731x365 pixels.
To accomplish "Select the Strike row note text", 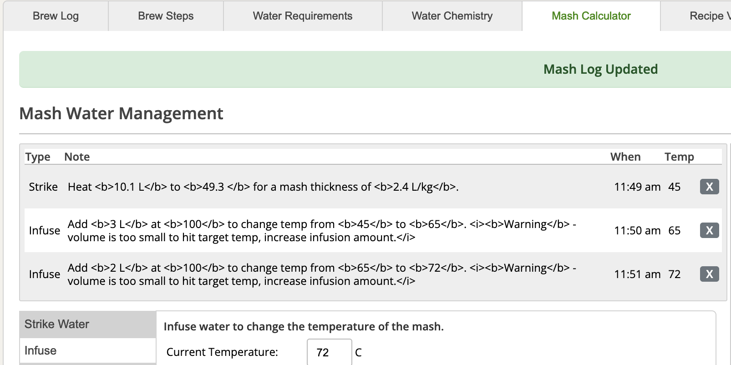I will click(x=263, y=187).
